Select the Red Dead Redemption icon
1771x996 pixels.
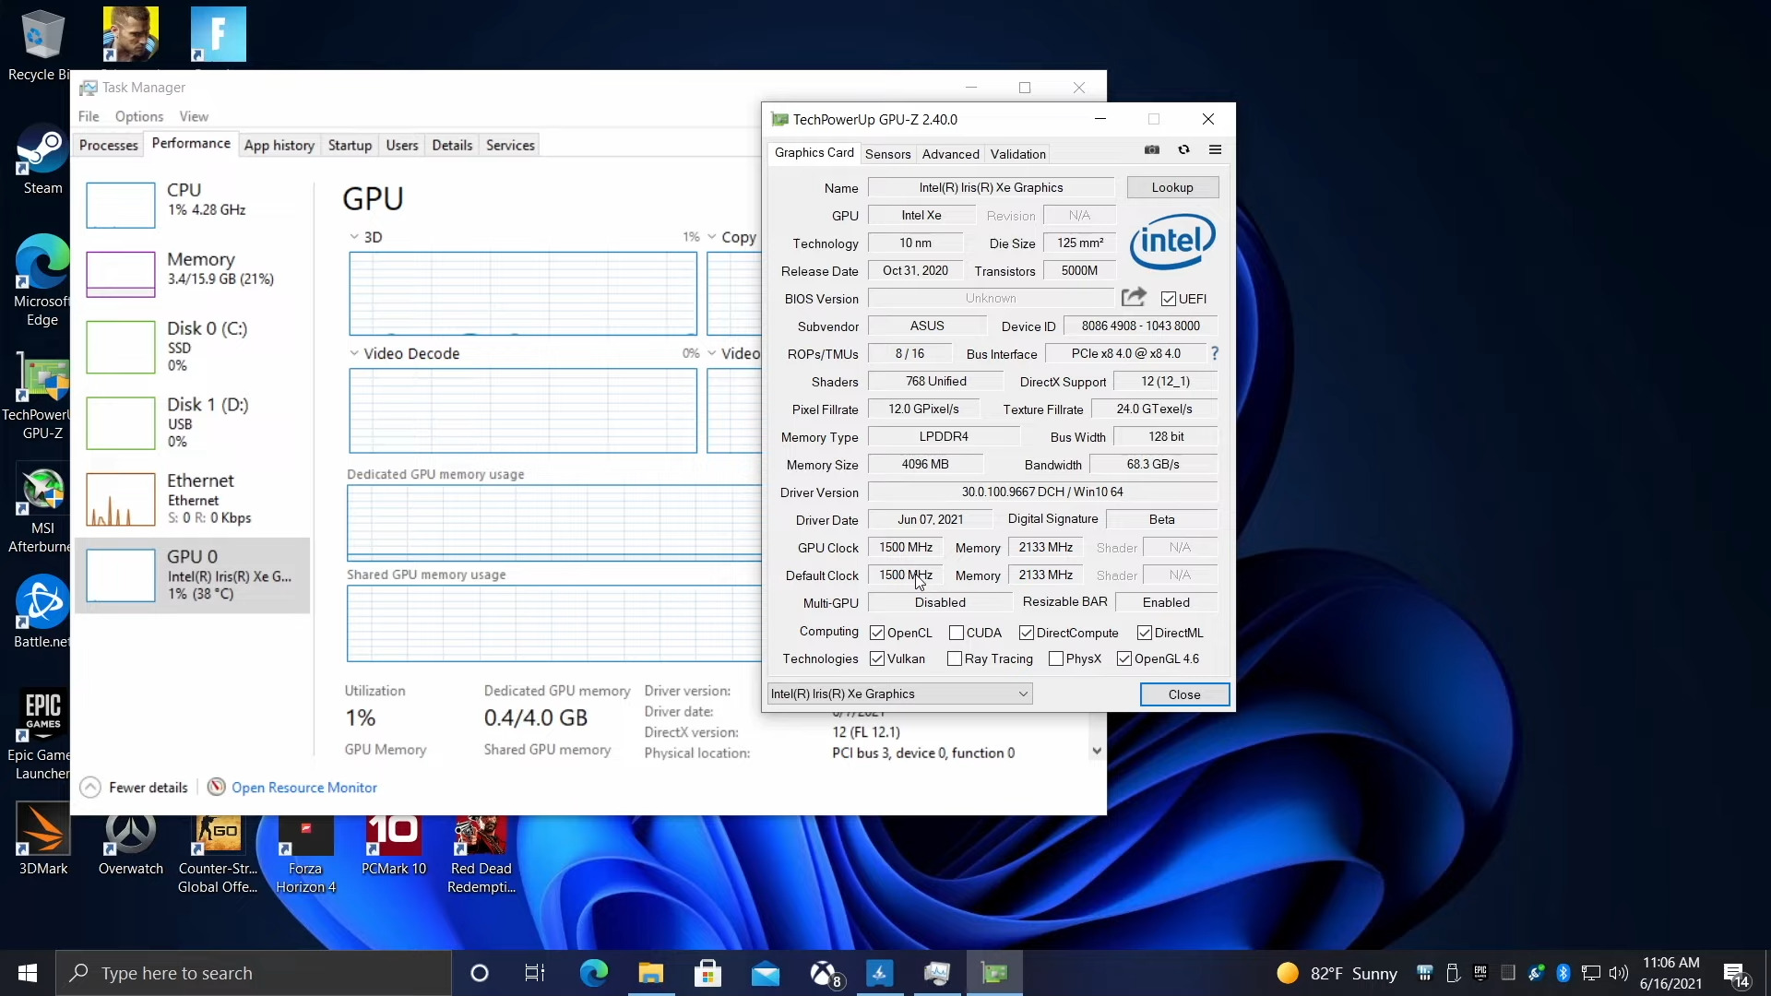pyautogui.click(x=481, y=853)
